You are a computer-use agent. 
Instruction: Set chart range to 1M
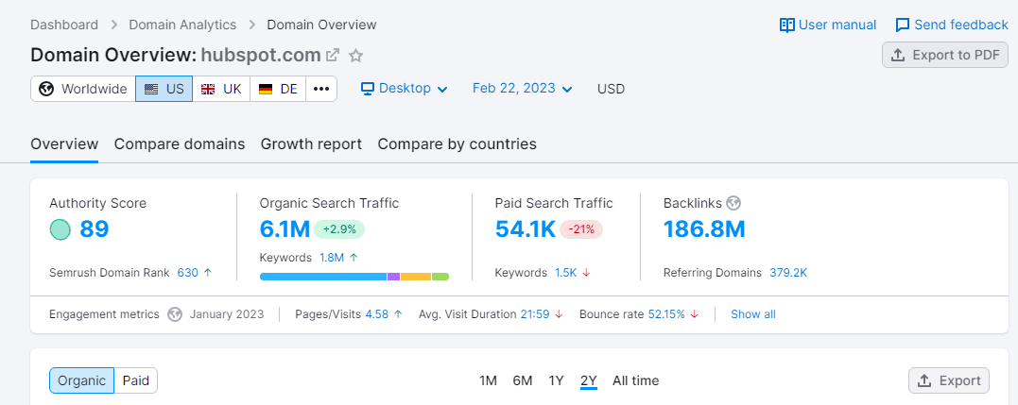(489, 380)
